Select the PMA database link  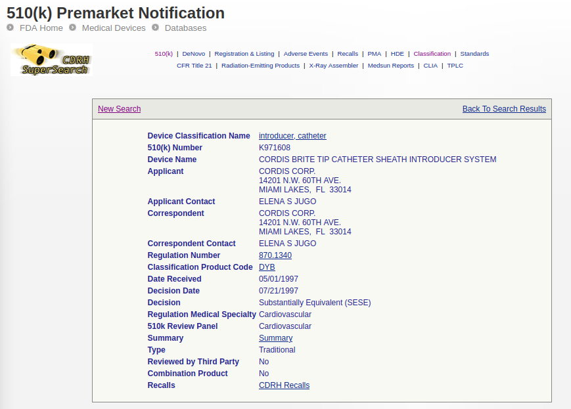coord(374,54)
